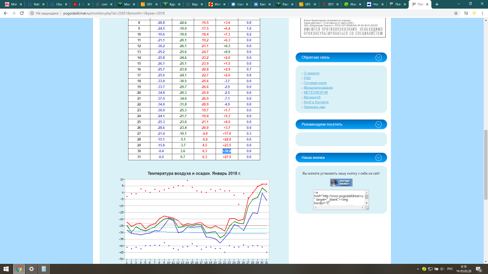Viewport: 488px width, 274px height.
Task: Open the Windows Start menu
Action: (6, 268)
